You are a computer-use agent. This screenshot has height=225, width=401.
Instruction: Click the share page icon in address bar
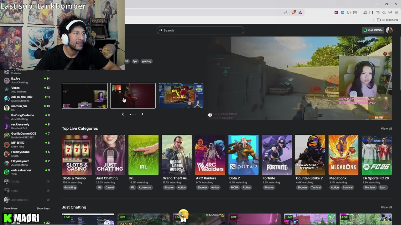tap(286, 12)
